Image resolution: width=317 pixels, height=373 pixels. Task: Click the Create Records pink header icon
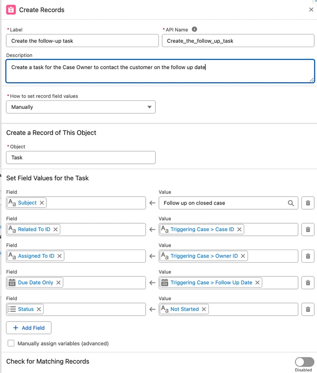11,10
